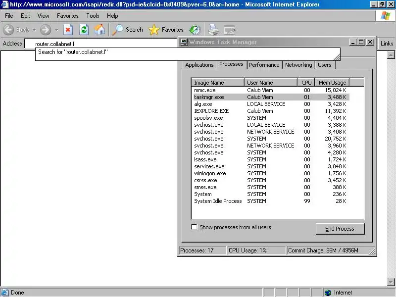Screen dimensions: 396x297
Task: Select svchost.exe row using 20,752 K
Action: point(271,139)
